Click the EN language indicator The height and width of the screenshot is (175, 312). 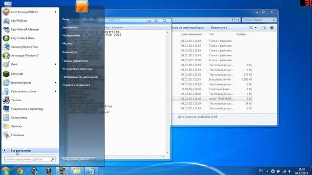tap(261, 171)
